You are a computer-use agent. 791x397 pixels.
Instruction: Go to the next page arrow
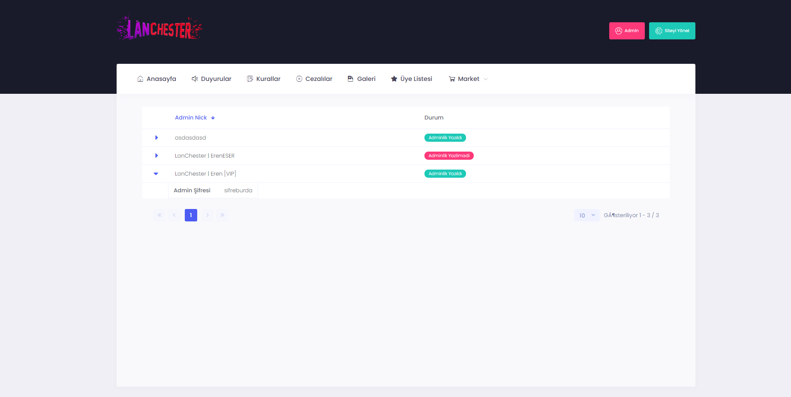click(x=208, y=215)
